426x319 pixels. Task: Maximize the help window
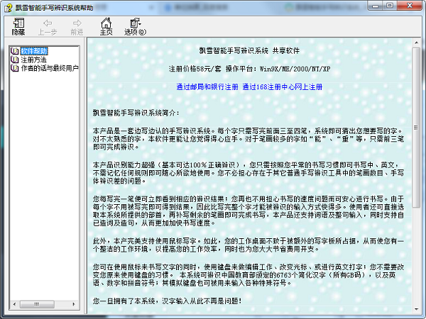390,6
